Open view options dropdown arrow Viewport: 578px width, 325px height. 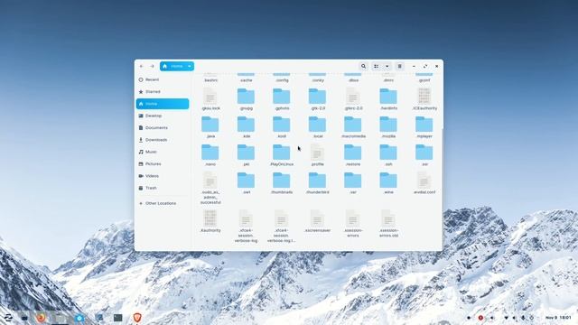point(387,66)
